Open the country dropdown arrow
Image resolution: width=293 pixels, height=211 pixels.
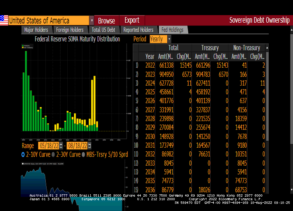(92, 21)
